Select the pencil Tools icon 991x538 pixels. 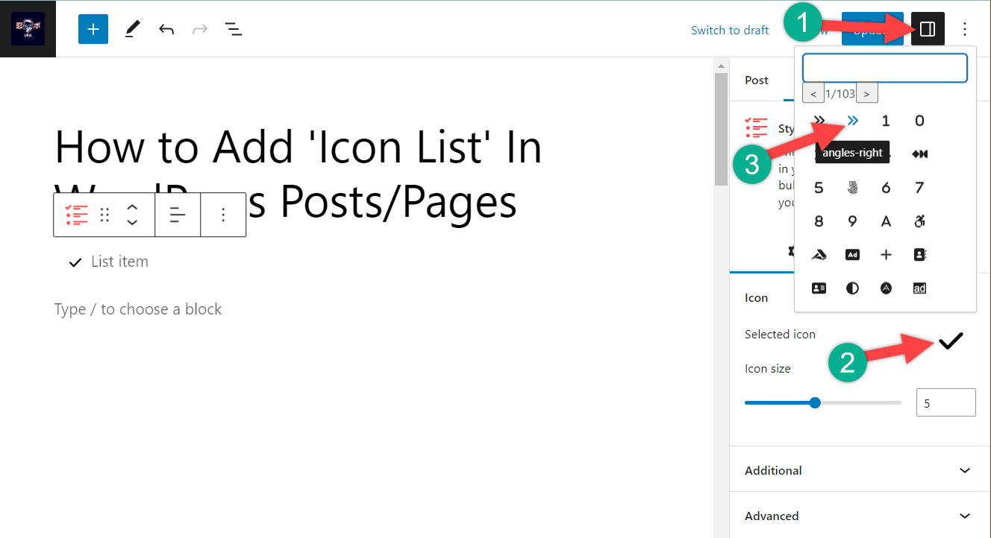132,29
